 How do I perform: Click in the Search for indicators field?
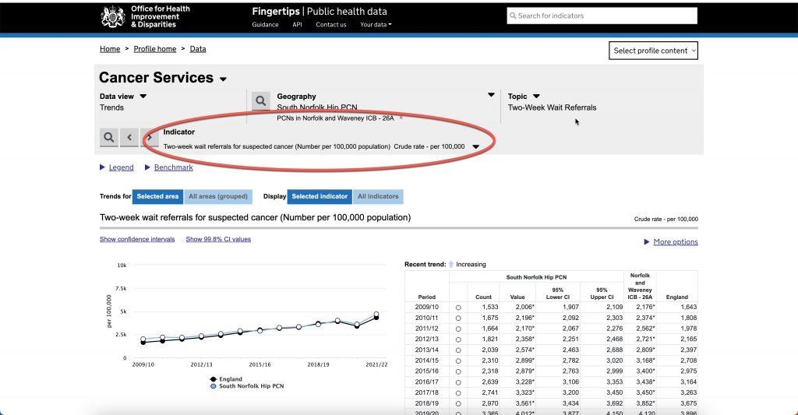[602, 16]
